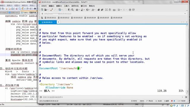190x107 pixels.
Task: Click the plus button to add tab
Action: click(58, 22)
